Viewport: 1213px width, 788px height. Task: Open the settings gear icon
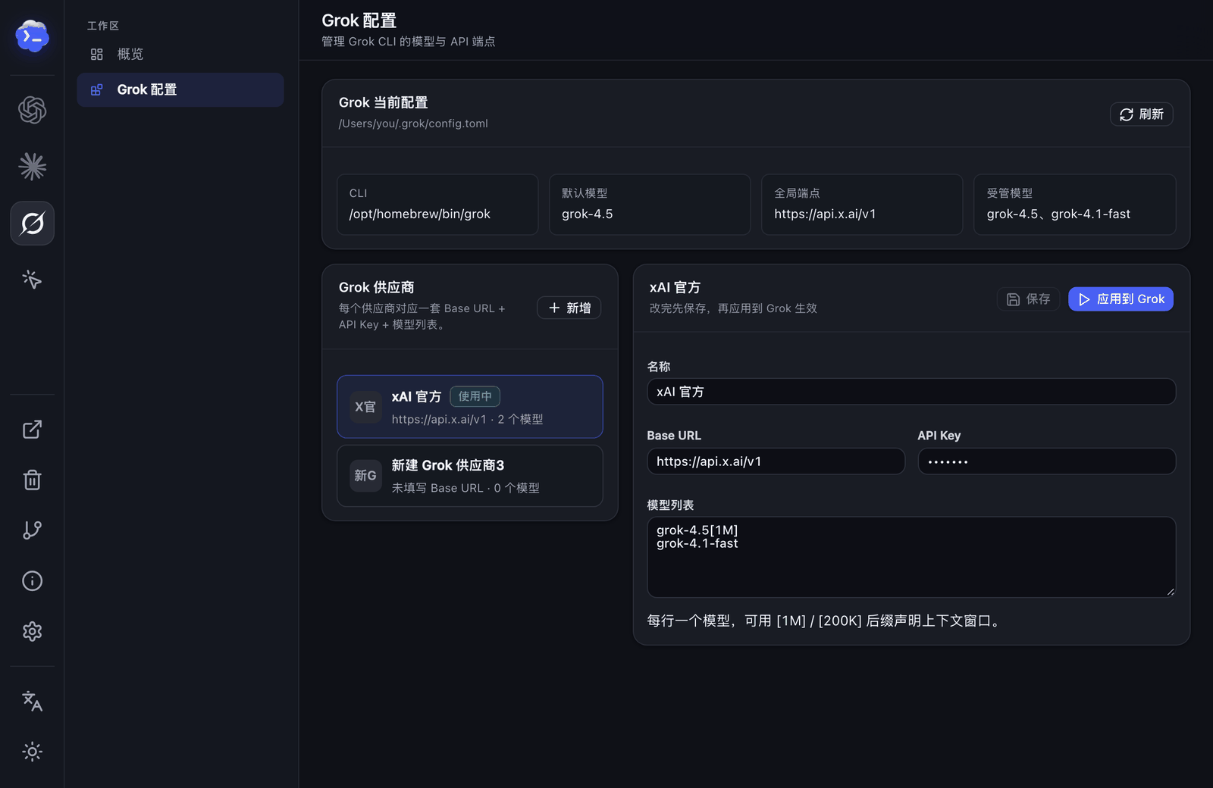click(32, 631)
